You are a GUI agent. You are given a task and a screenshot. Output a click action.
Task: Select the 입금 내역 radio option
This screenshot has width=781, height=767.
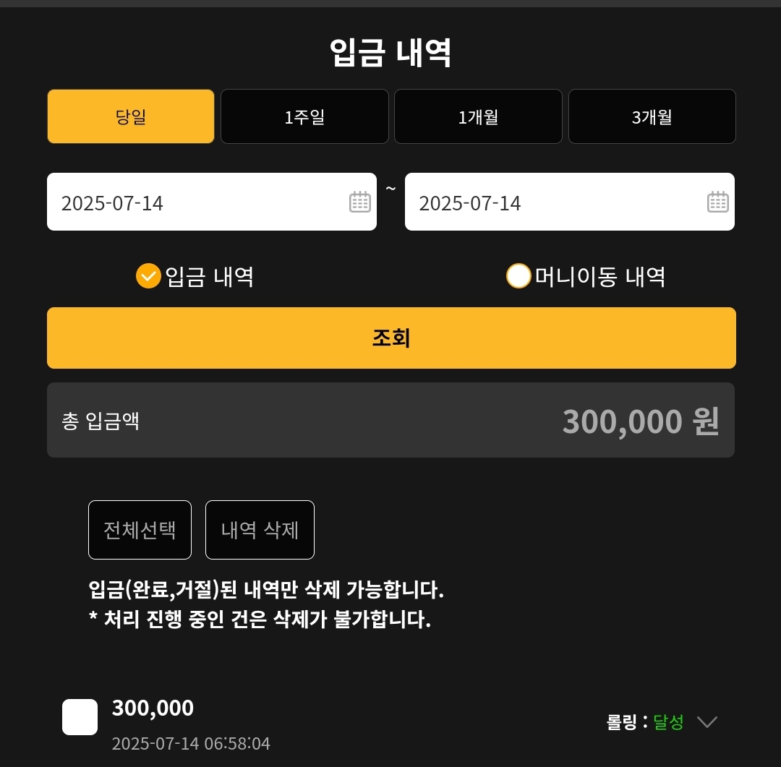pos(148,276)
